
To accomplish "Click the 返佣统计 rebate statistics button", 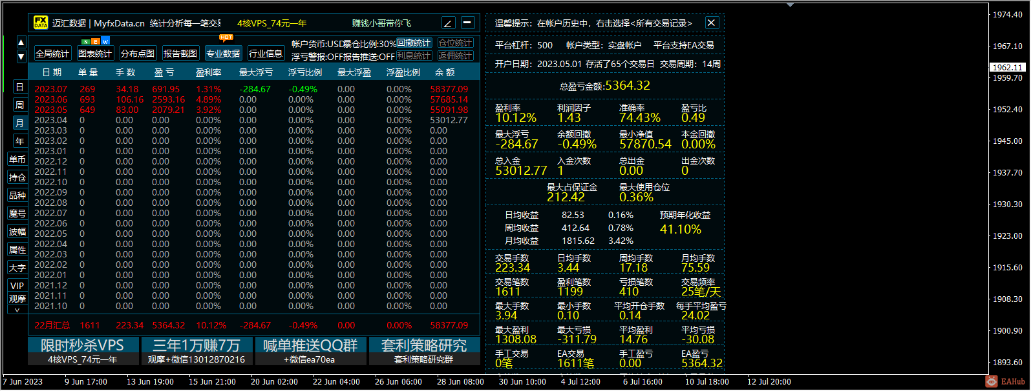I will coord(456,56).
